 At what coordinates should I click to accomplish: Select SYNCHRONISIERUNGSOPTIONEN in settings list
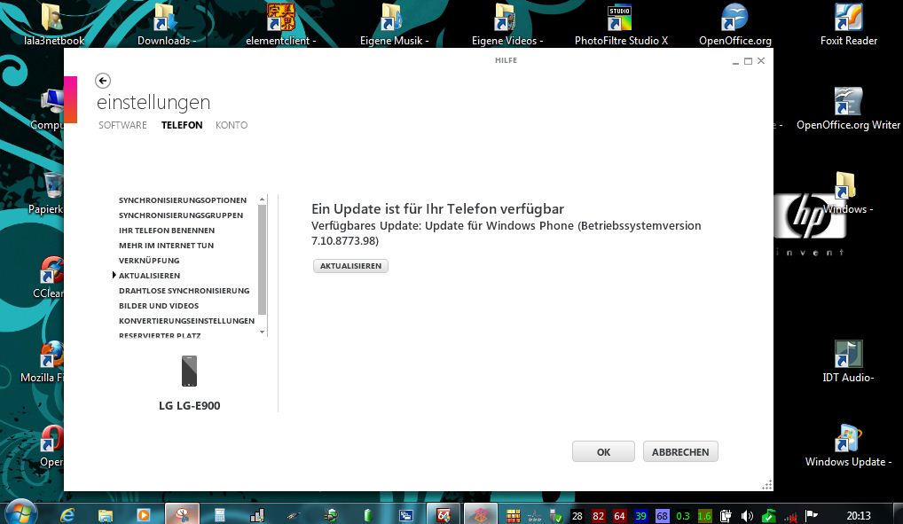coord(183,200)
